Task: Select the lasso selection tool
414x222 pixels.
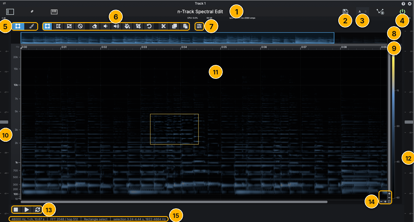Action: pos(59,26)
